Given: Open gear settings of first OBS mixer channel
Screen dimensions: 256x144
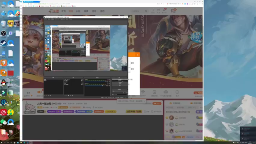Looking at the screenshot, I should 109,82.
